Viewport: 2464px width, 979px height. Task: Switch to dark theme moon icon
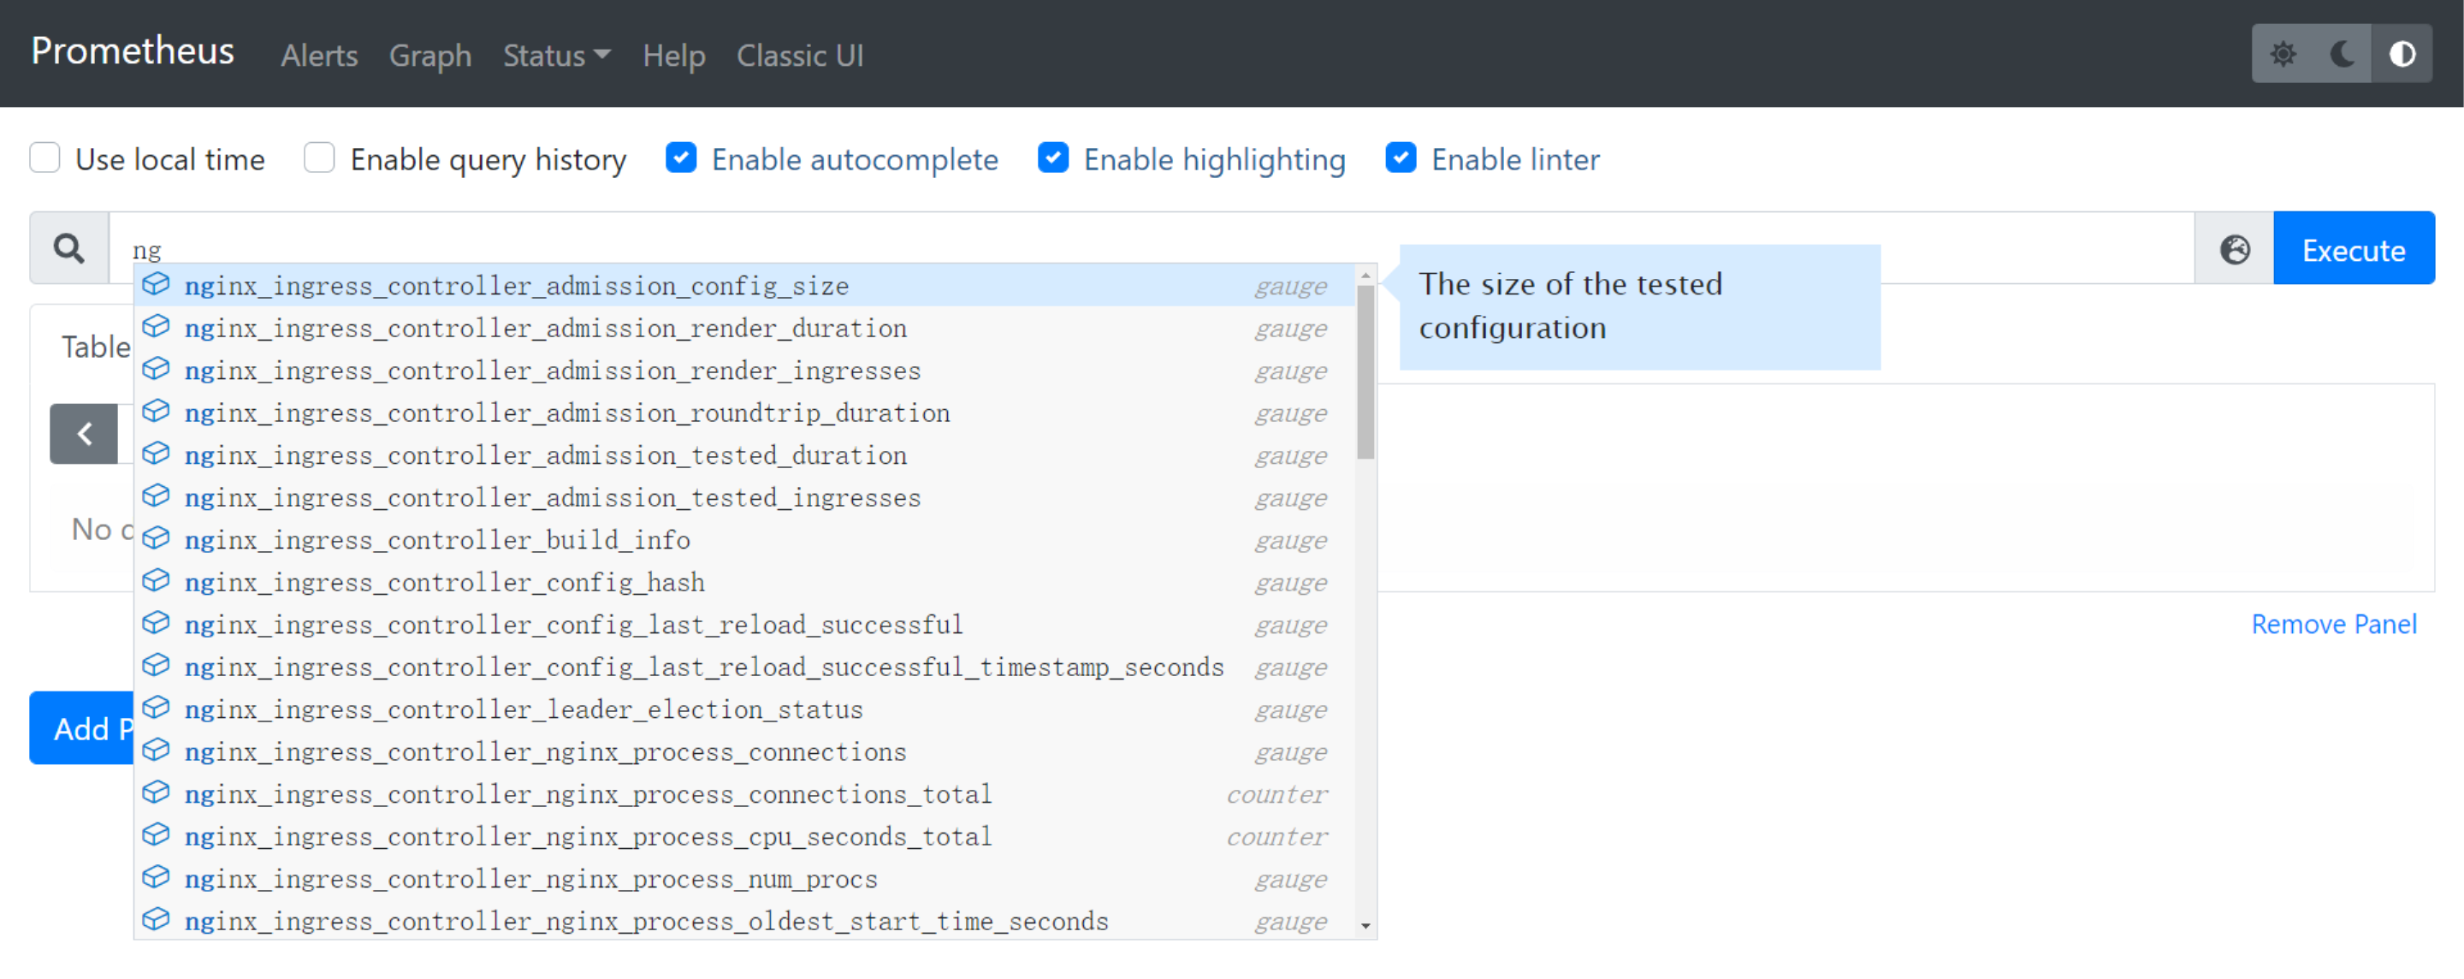2342,55
